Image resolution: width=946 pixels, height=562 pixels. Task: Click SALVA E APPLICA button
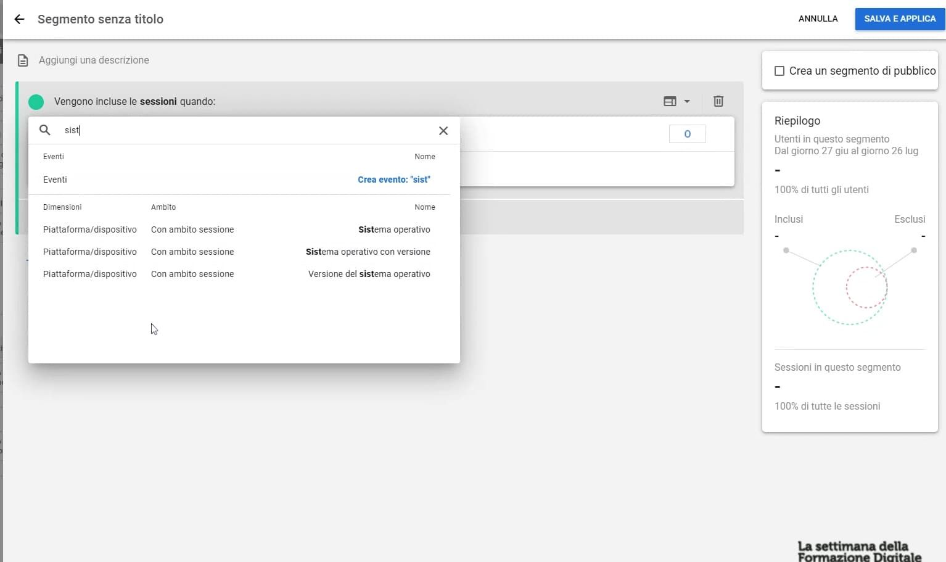(900, 19)
